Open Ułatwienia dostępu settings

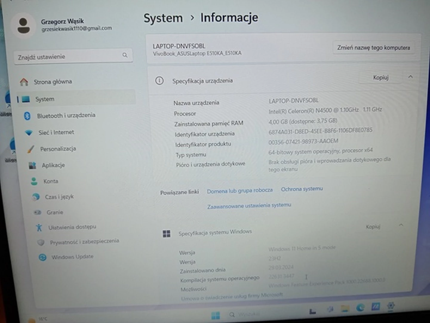click(72, 227)
